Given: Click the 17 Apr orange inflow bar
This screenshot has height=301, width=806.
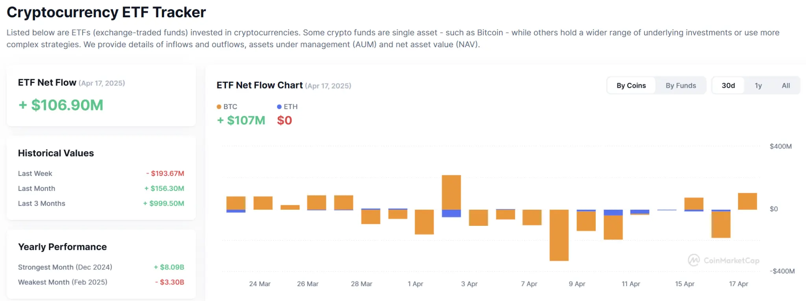Looking at the screenshot, I should point(747,201).
